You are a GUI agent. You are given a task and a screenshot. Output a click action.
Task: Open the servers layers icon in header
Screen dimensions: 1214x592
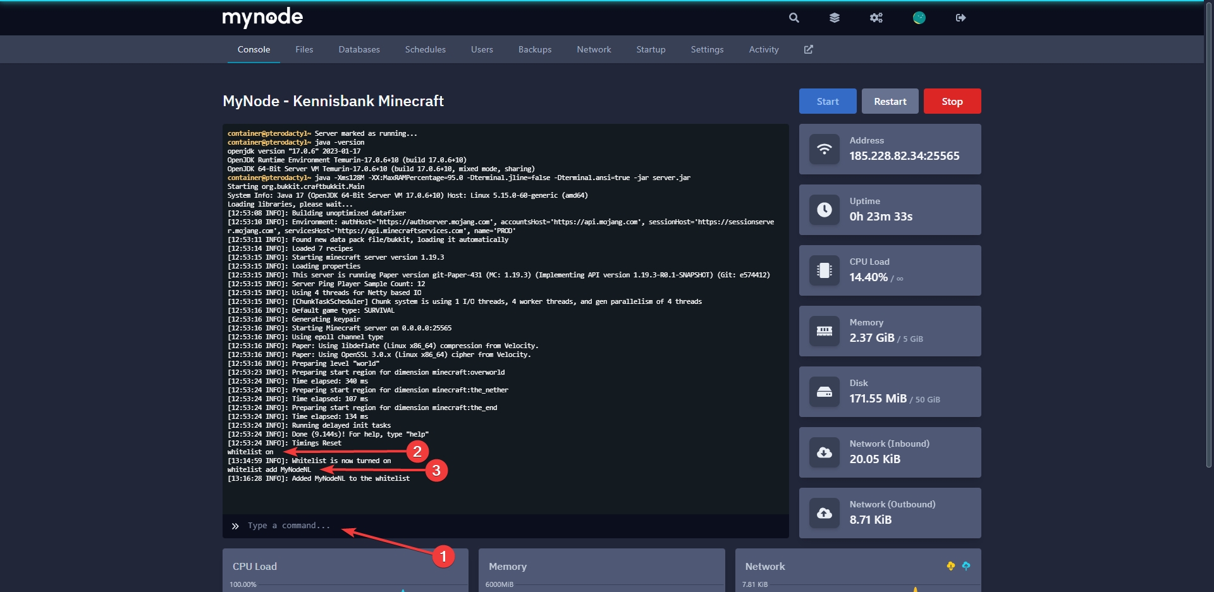835,18
